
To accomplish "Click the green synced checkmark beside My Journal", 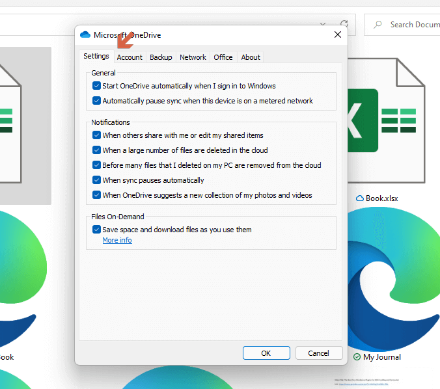I will (x=357, y=357).
